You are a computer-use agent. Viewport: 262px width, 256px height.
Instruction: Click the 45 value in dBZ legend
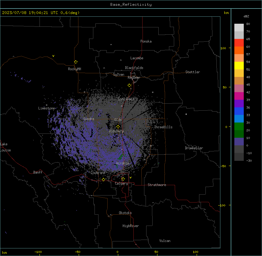point(248,85)
